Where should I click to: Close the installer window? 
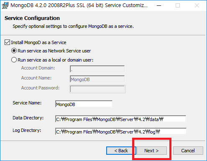pos(197,5)
